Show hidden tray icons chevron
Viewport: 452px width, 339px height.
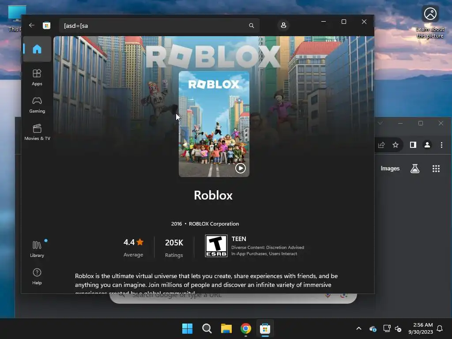(x=359, y=328)
